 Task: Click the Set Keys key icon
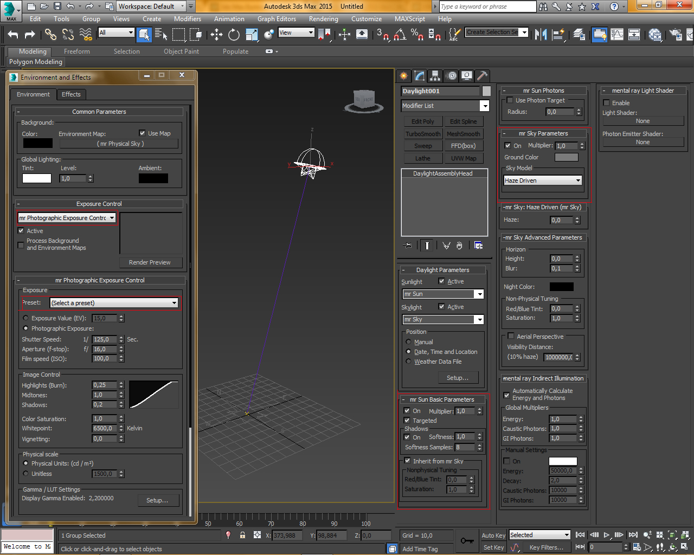click(467, 541)
